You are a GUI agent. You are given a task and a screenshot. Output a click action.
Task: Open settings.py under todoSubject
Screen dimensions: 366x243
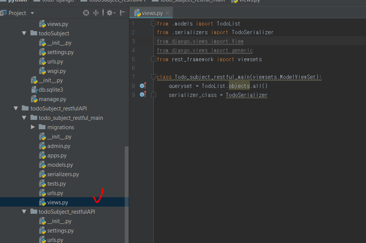[60, 52]
